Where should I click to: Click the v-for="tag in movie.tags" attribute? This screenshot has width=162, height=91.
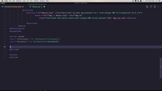tap(54, 15)
